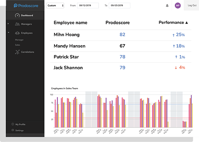Click the Prodoscore logo
This screenshot has height=142, width=199.
[26, 6]
